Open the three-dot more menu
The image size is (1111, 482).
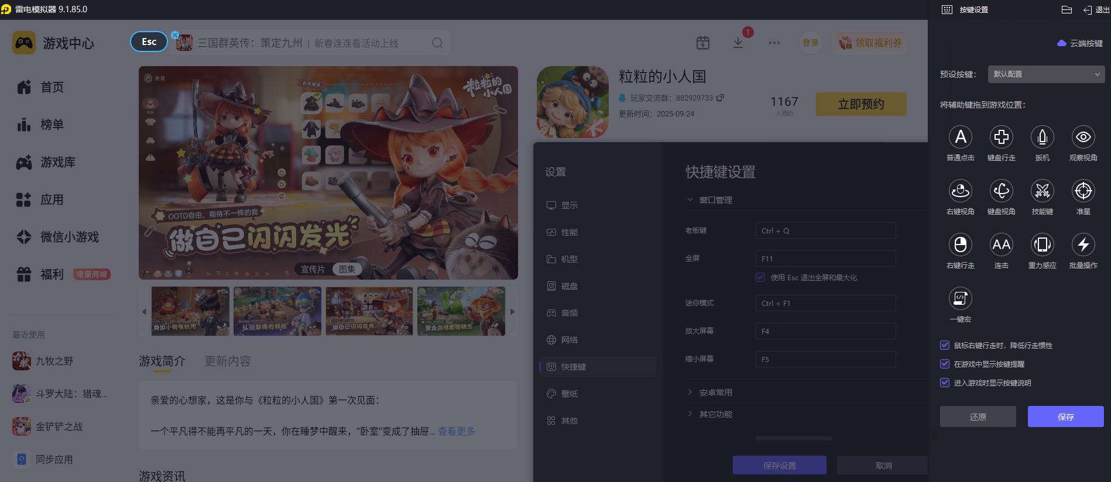774,43
